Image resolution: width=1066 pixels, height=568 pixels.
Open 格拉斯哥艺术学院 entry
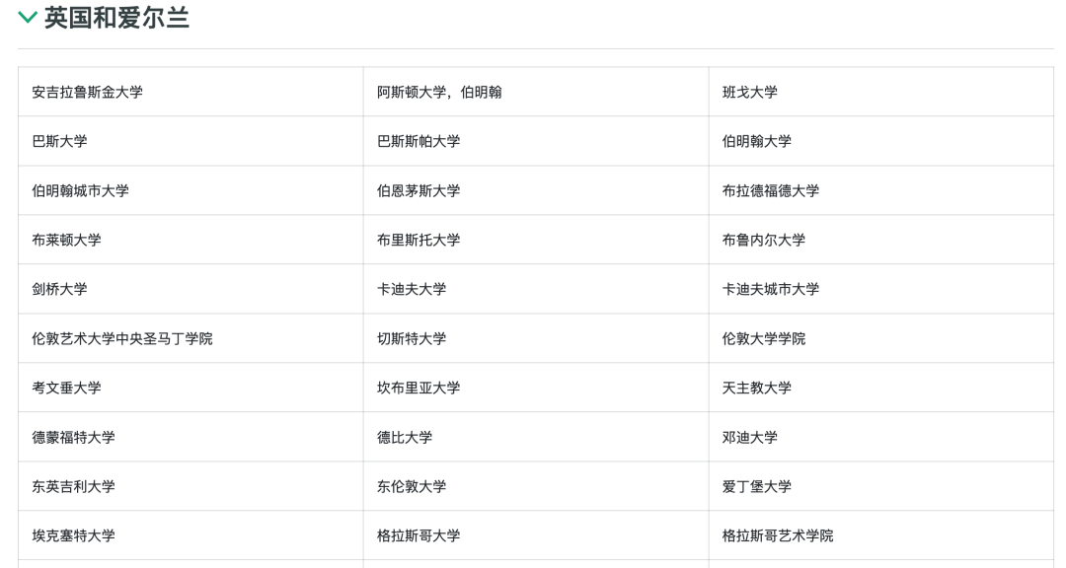778,535
